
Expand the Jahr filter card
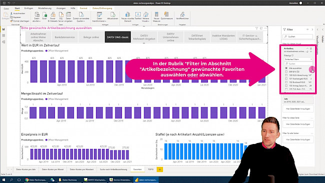pos(298,100)
